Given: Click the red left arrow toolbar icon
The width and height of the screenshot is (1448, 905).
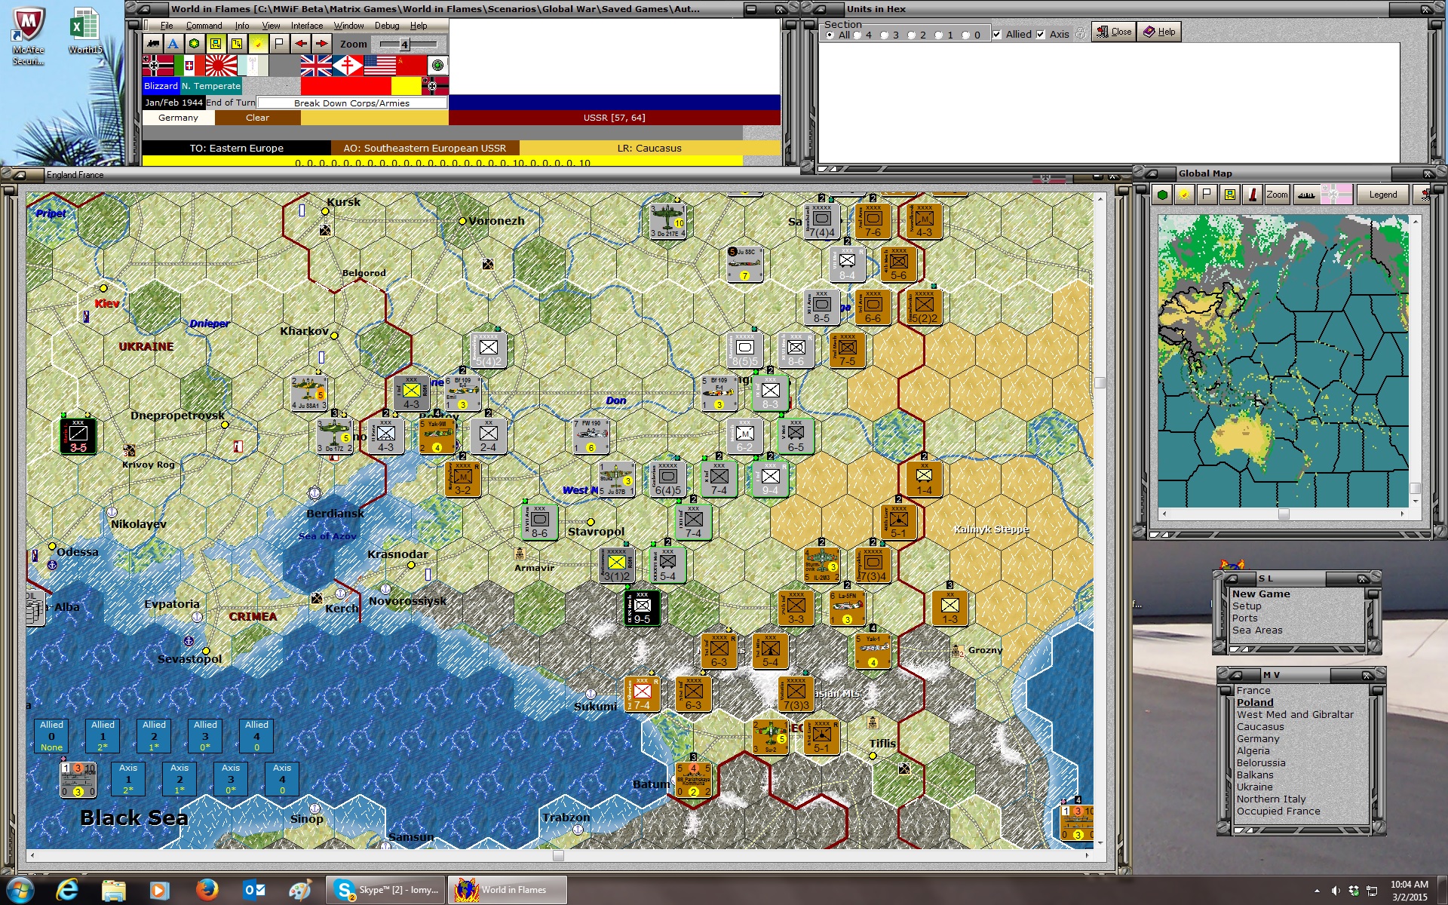Looking at the screenshot, I should click(x=300, y=44).
